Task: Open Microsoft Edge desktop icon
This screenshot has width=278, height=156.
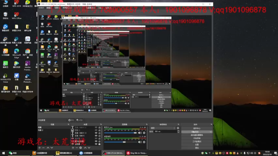Action: [x=16, y=53]
